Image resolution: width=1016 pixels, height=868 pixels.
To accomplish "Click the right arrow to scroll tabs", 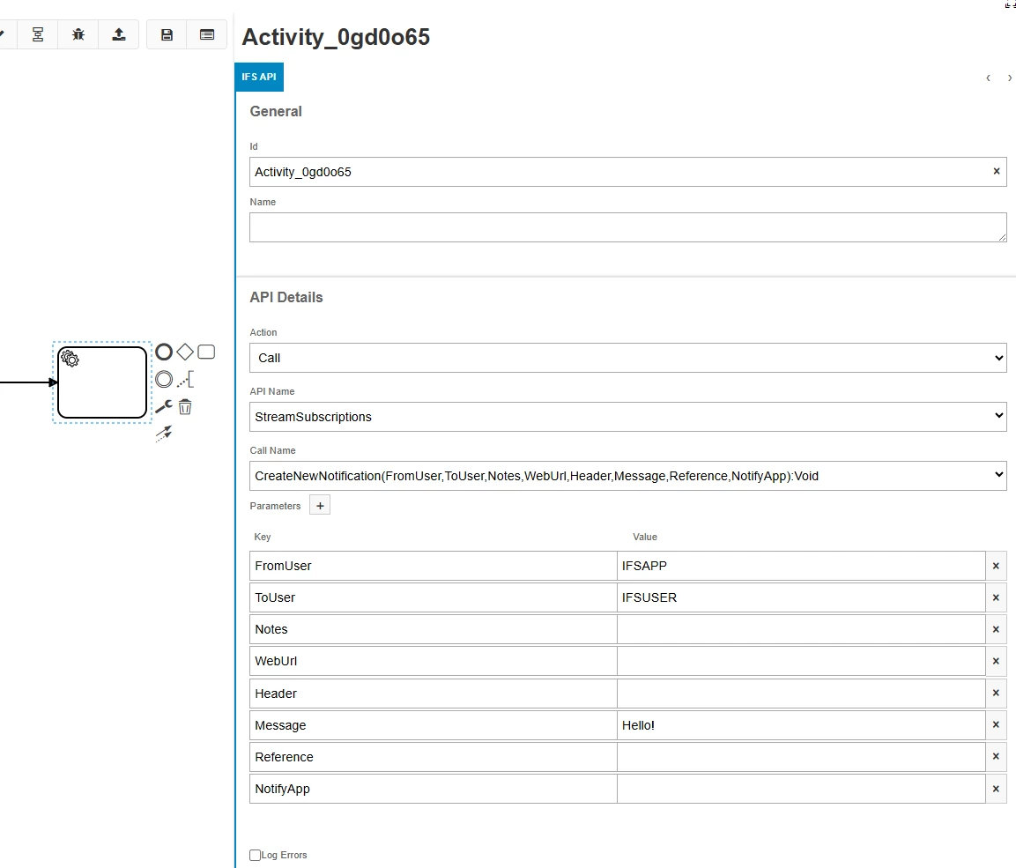I will click(x=1010, y=78).
